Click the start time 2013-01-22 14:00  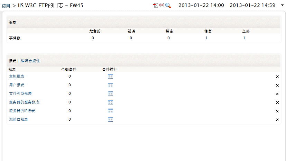(201, 5)
